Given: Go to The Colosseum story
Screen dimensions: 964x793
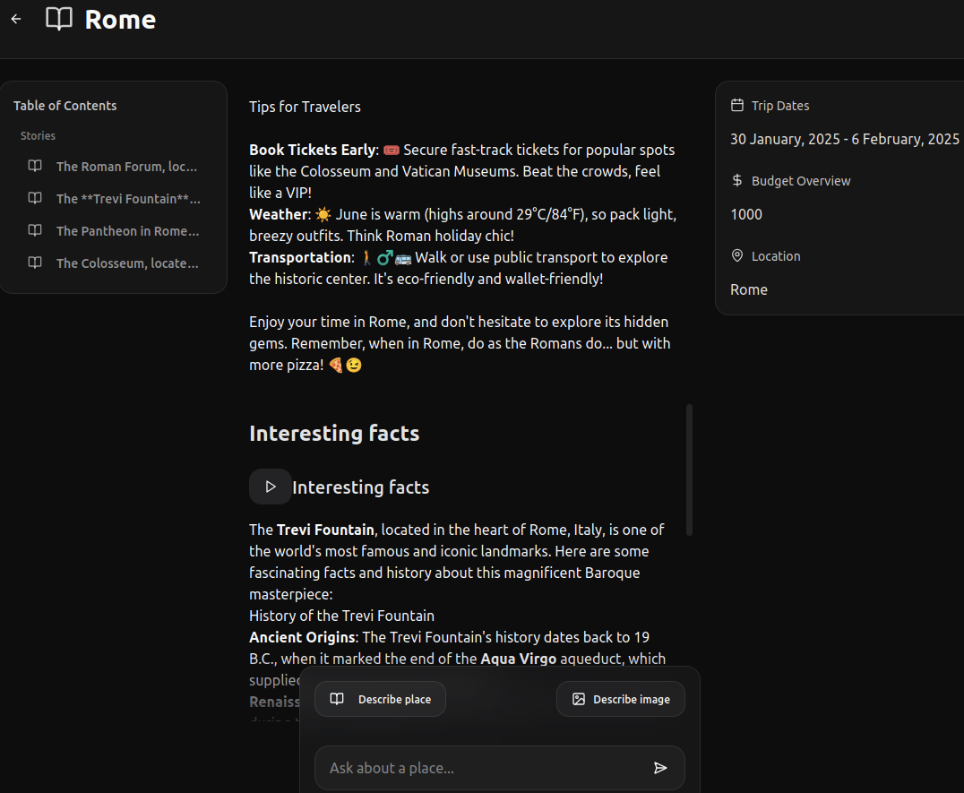Looking at the screenshot, I should pos(126,263).
